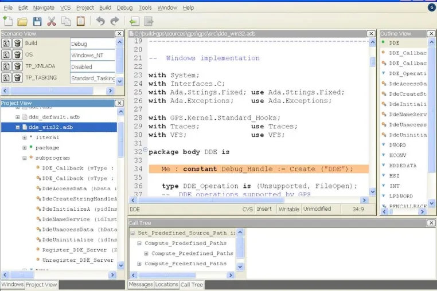Redo the action in the toolbar
The height and width of the screenshot is (291, 437).
pos(115,21)
